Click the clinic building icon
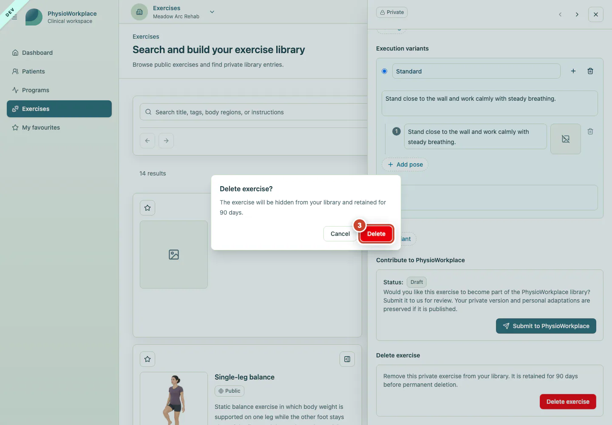Screen dimensions: 612x425 click(139, 12)
